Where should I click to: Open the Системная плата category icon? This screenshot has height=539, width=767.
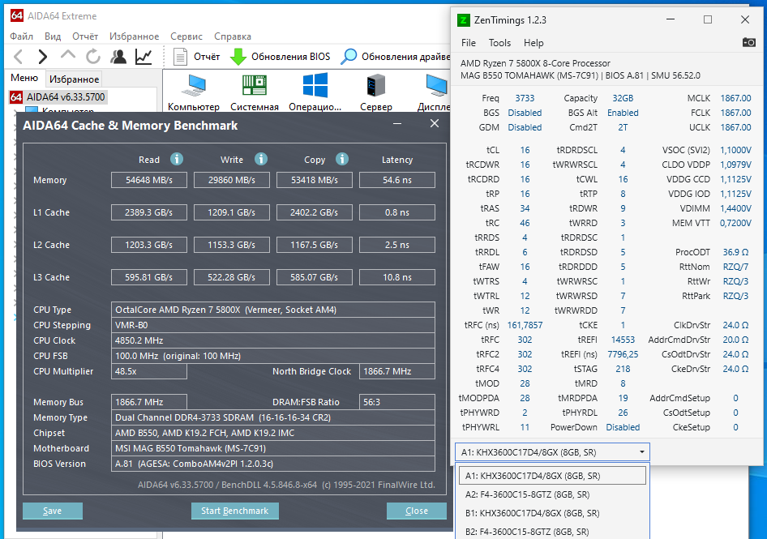coord(255,93)
